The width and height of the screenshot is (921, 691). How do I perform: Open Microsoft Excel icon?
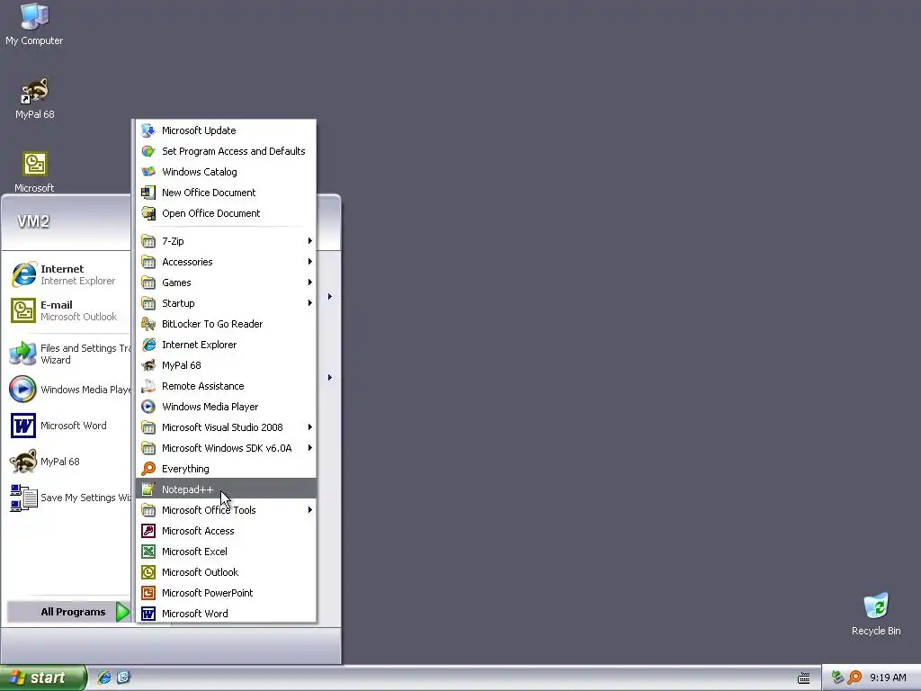click(148, 552)
